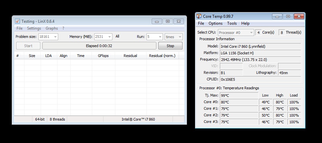This screenshot has width=322, height=143.
Task: Open the Options menu in Core Temp
Action: [216, 23]
